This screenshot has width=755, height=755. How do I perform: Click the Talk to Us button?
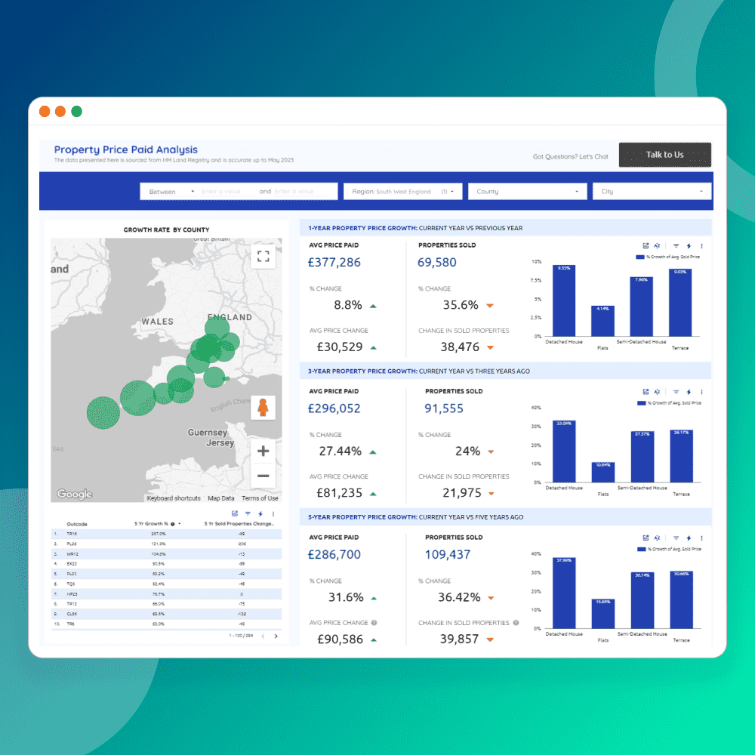pyautogui.click(x=665, y=155)
